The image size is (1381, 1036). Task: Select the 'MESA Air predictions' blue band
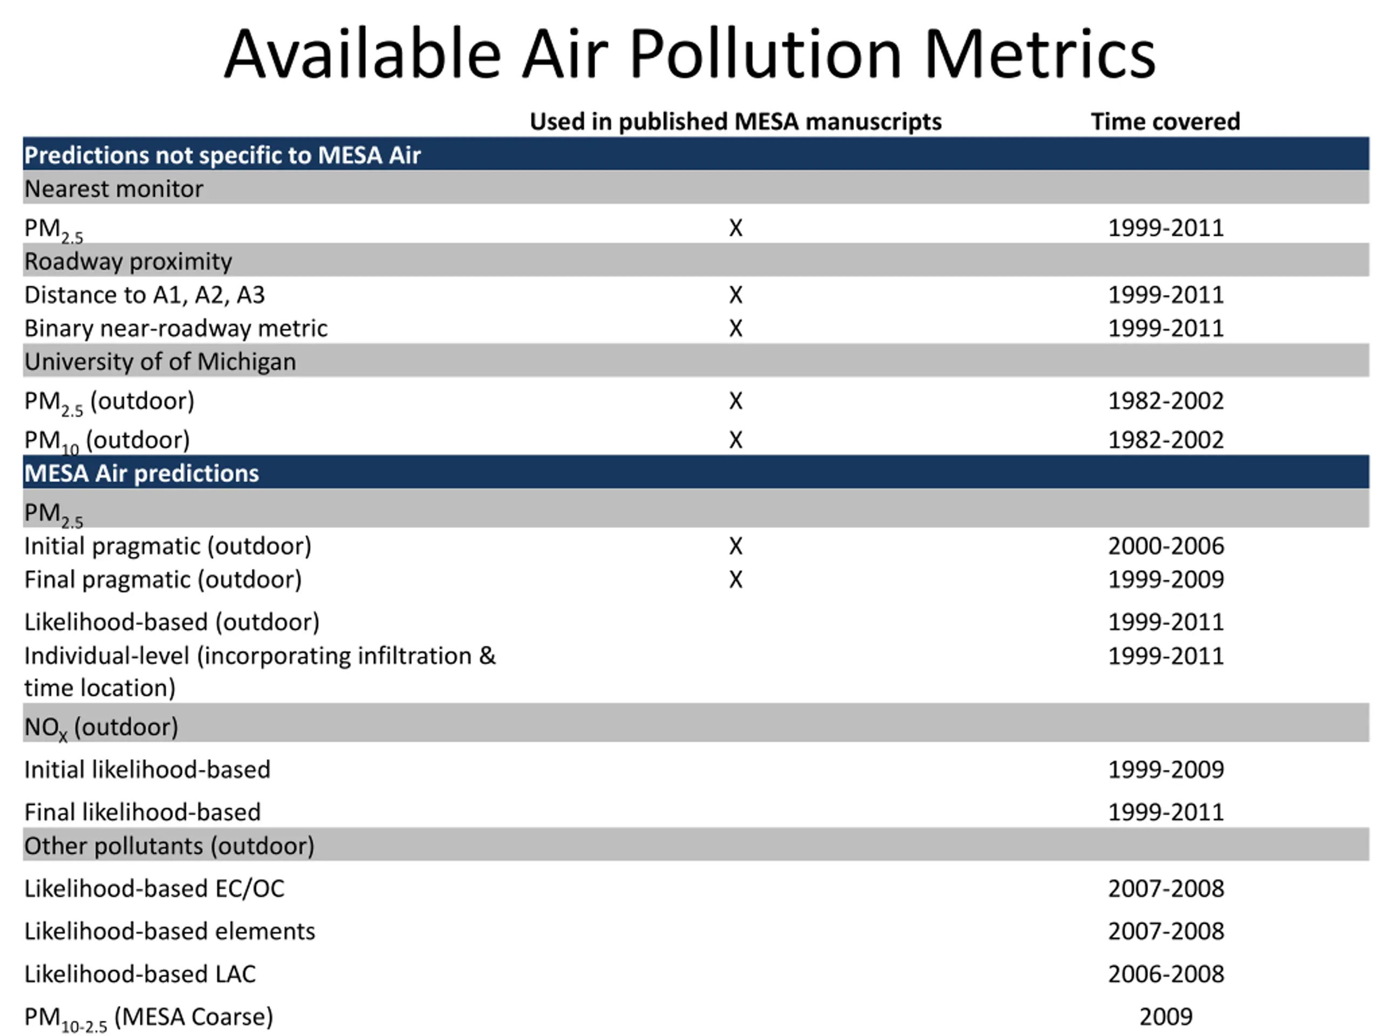[x=696, y=473]
